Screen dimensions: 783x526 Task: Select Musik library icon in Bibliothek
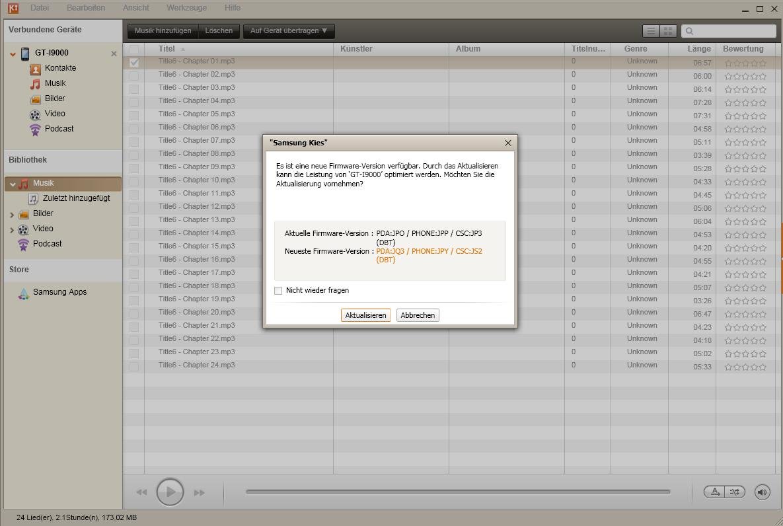click(24, 184)
